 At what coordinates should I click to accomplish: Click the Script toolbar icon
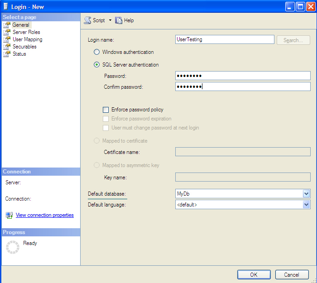pyautogui.click(x=87, y=20)
